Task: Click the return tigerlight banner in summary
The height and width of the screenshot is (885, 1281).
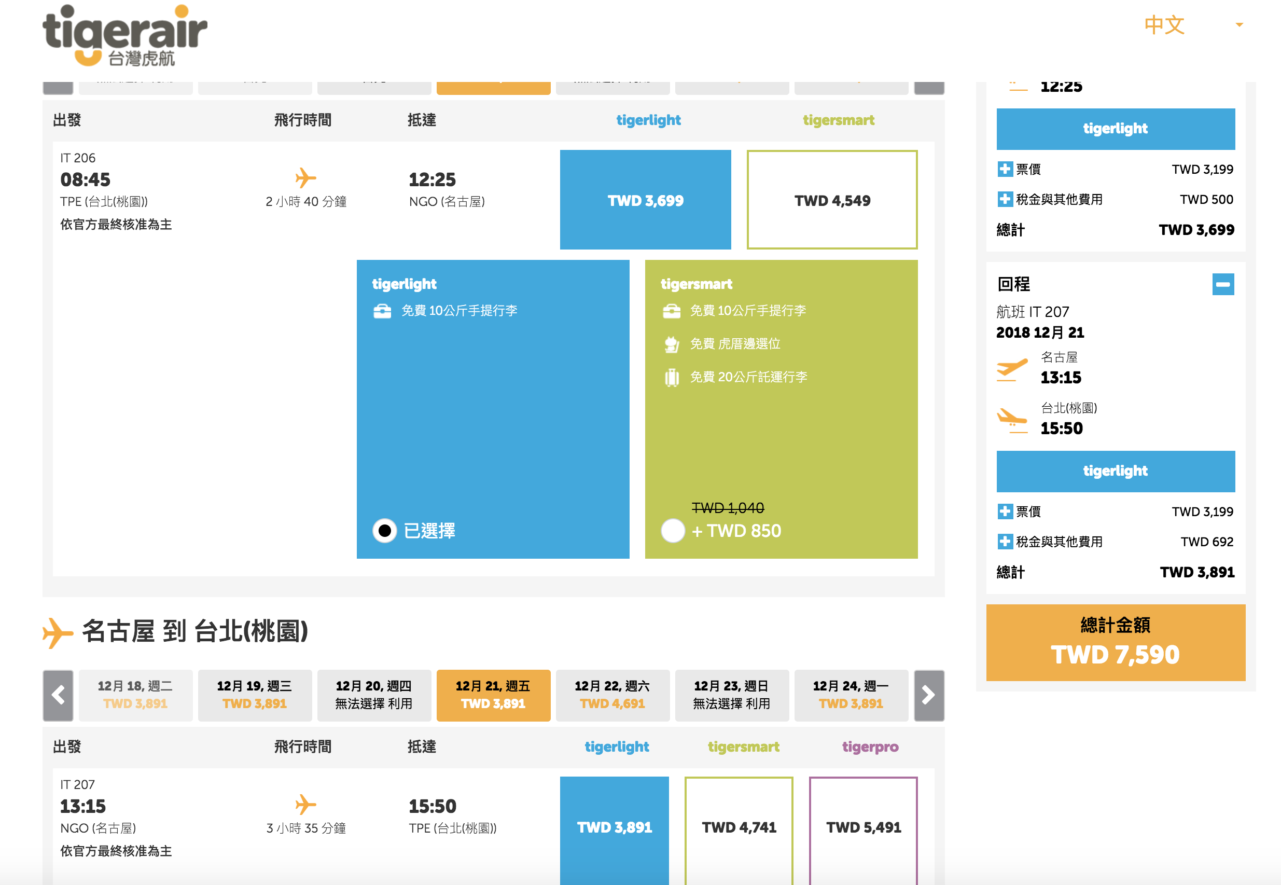Action: click(x=1115, y=472)
